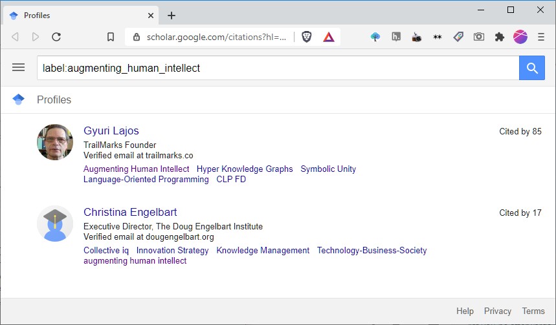Click the URL address bar

(x=216, y=37)
